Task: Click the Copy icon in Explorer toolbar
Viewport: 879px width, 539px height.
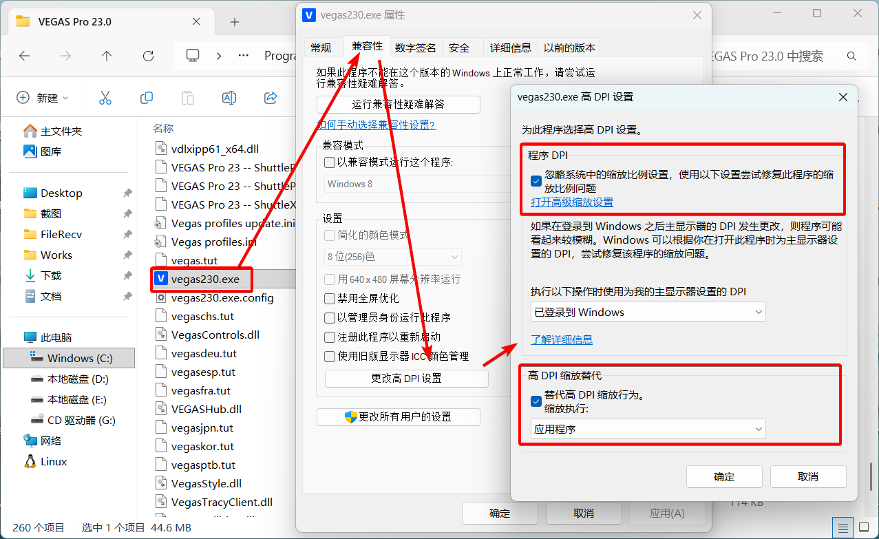Action: pos(146,98)
